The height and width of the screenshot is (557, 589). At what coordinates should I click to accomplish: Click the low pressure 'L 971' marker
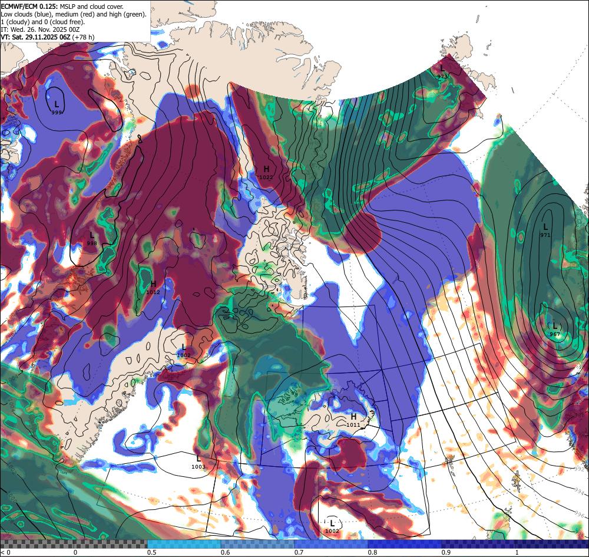(545, 230)
